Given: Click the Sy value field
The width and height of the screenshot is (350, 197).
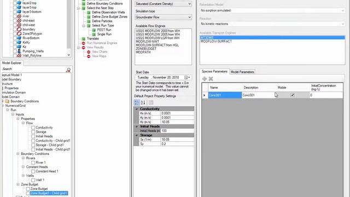Looking at the screenshot, I should coord(177,144).
